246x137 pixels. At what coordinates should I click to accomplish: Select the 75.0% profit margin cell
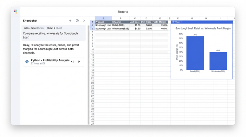(160, 25)
